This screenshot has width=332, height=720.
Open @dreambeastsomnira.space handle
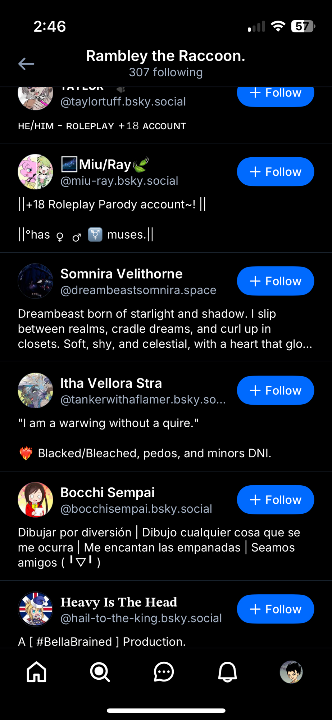coord(138,290)
